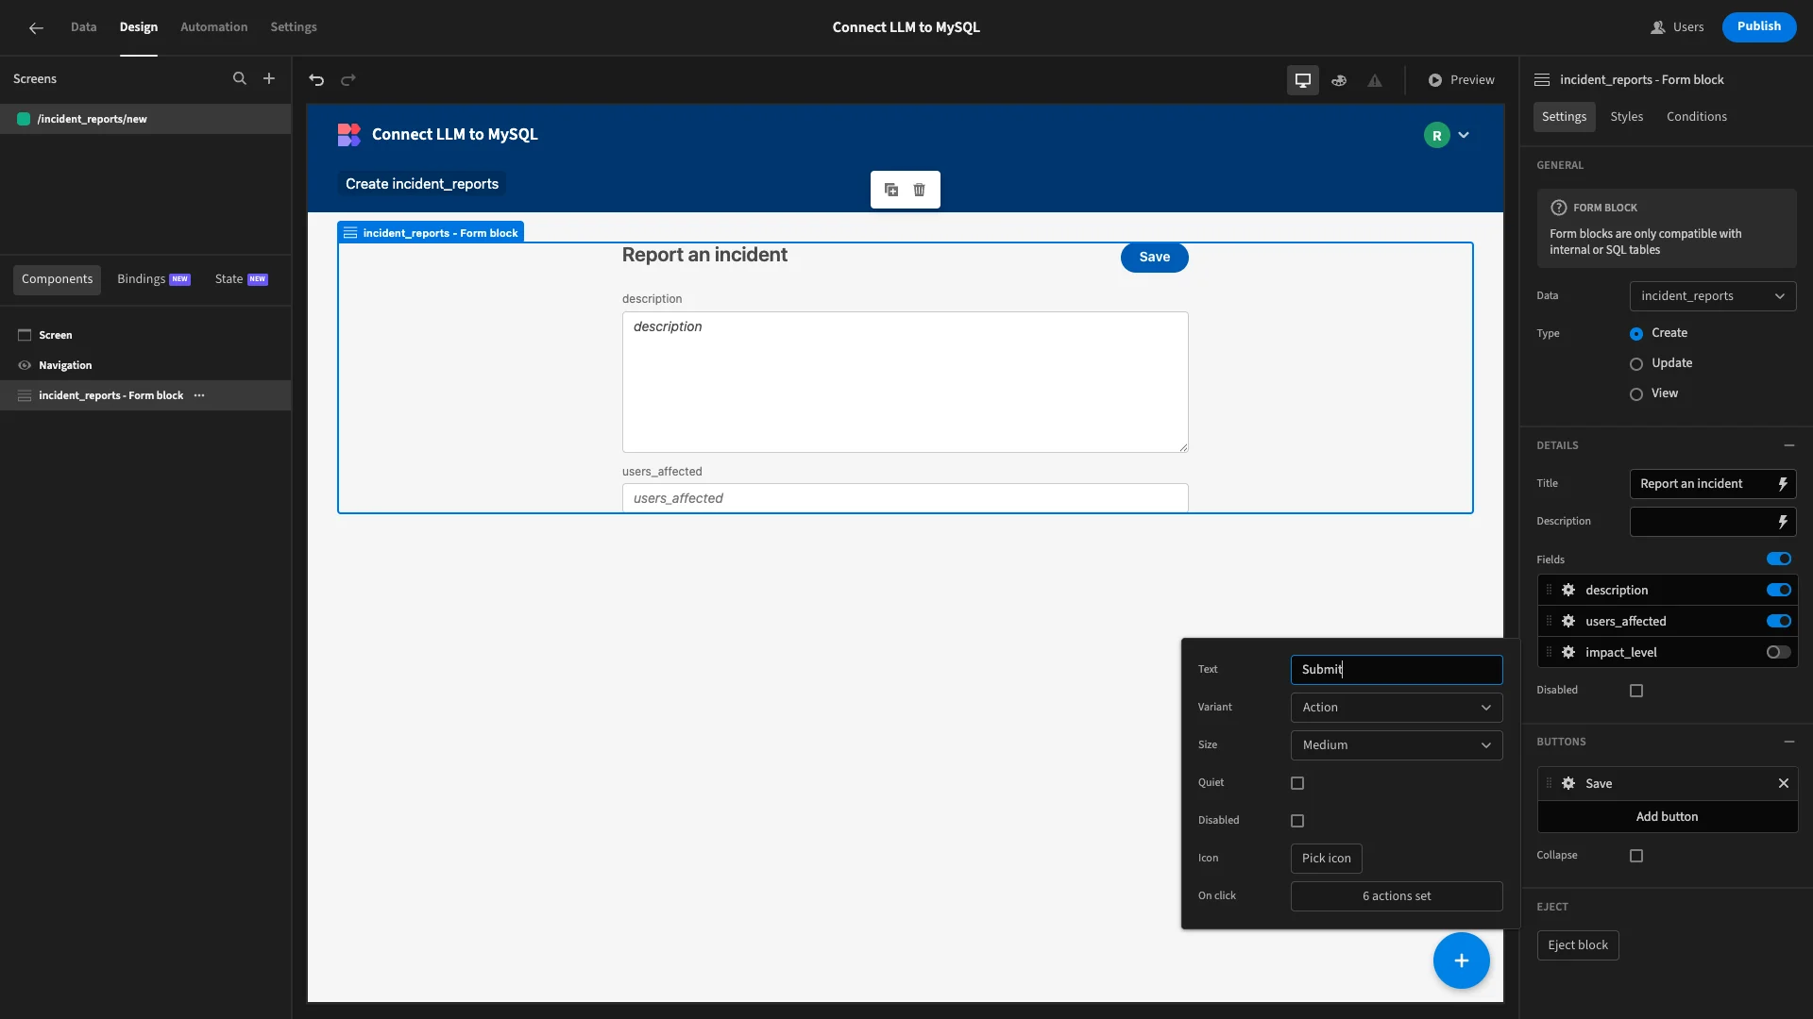The image size is (1813, 1019).
Task: Open the Variant dropdown
Action: coord(1397,708)
